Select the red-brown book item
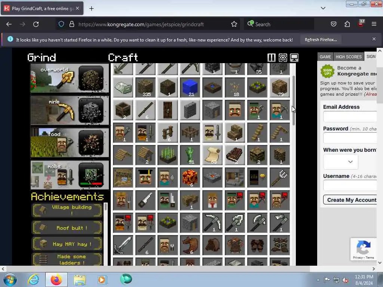Image resolution: width=383 pixels, height=287 pixels. pyautogui.click(x=235, y=155)
